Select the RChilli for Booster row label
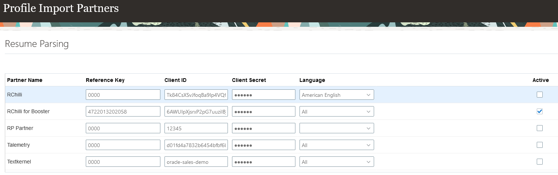 click(28, 111)
